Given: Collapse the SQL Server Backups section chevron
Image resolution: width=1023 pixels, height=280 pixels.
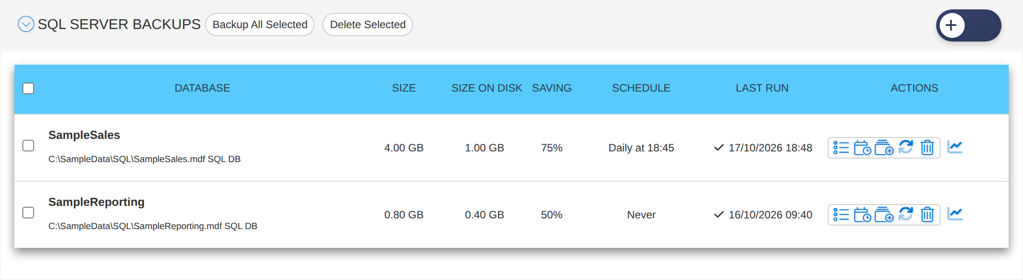Looking at the screenshot, I should tap(26, 24).
